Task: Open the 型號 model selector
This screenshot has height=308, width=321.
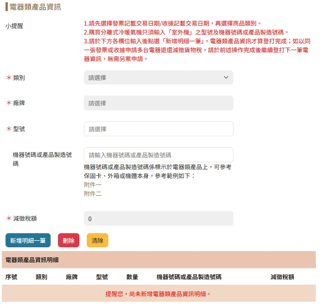Action: point(158,128)
